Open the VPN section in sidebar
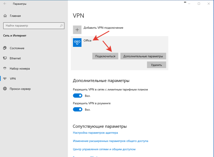Screen dimensions: 214x157 point(13,79)
